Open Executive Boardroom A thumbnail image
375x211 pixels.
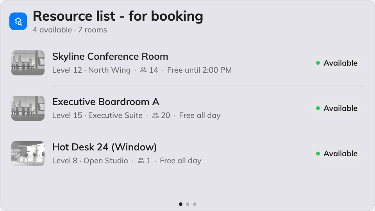pos(28,108)
